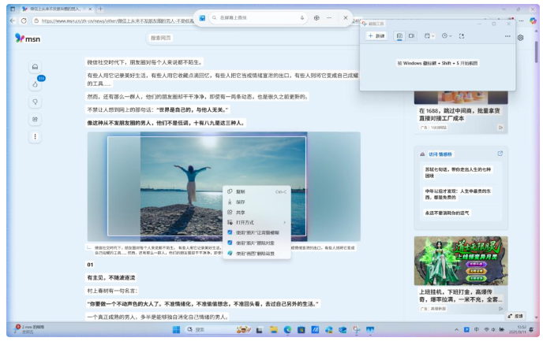Open the 1688 wholesale ad headline

459,114
